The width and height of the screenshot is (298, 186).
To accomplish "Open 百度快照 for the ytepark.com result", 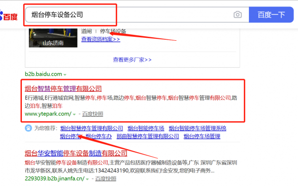I will pos(92,114).
